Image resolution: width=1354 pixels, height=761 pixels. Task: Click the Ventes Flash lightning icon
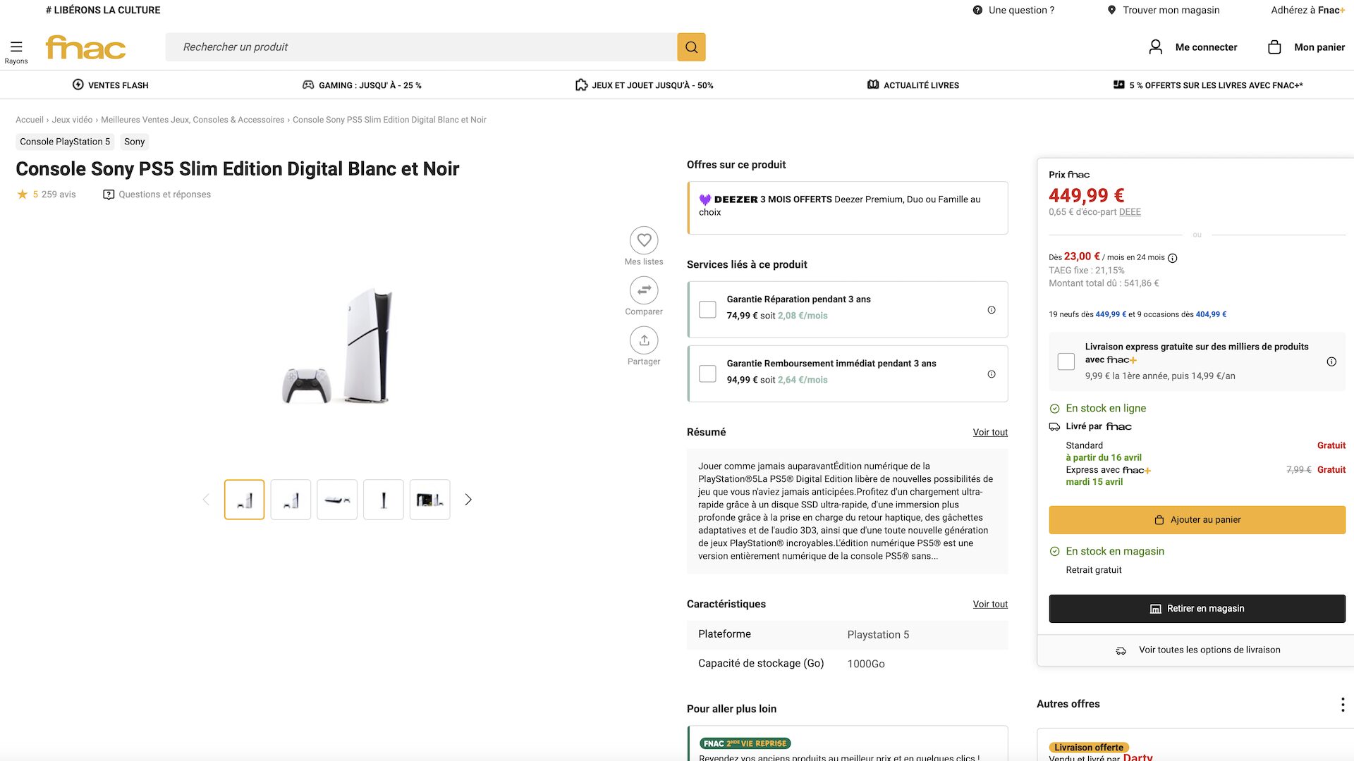[x=78, y=85]
